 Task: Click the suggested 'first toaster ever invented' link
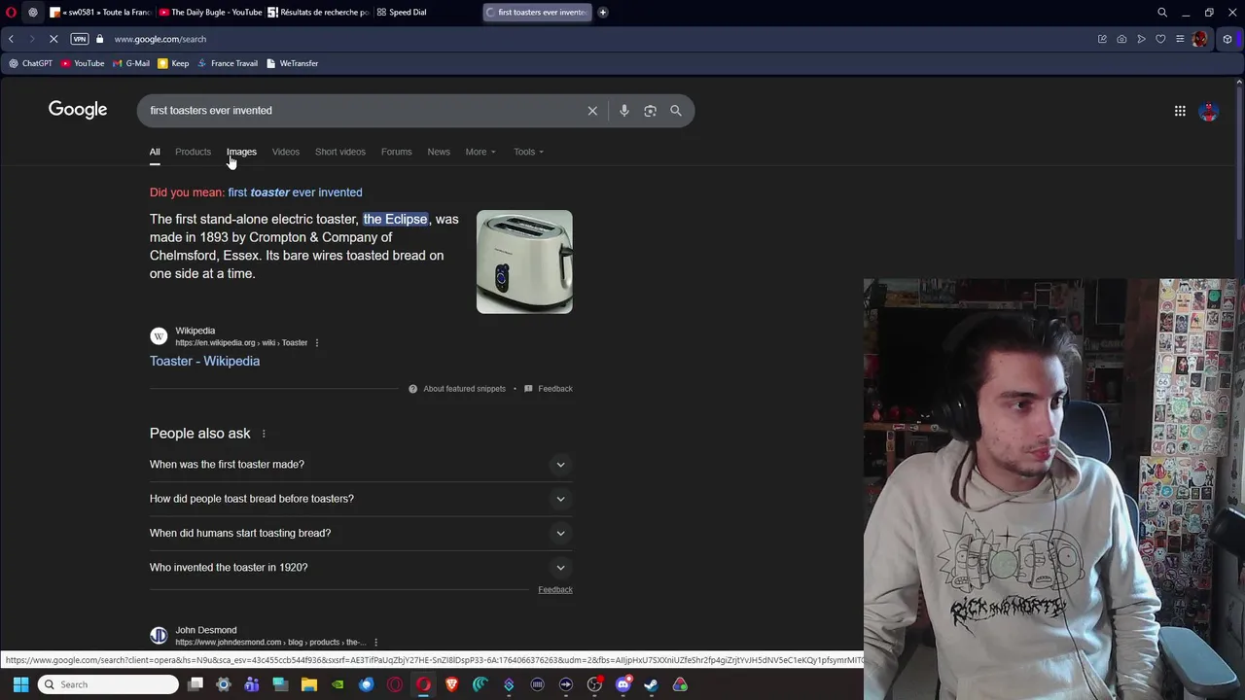tap(295, 192)
